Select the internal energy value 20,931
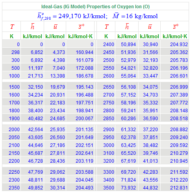 point(57,95)
